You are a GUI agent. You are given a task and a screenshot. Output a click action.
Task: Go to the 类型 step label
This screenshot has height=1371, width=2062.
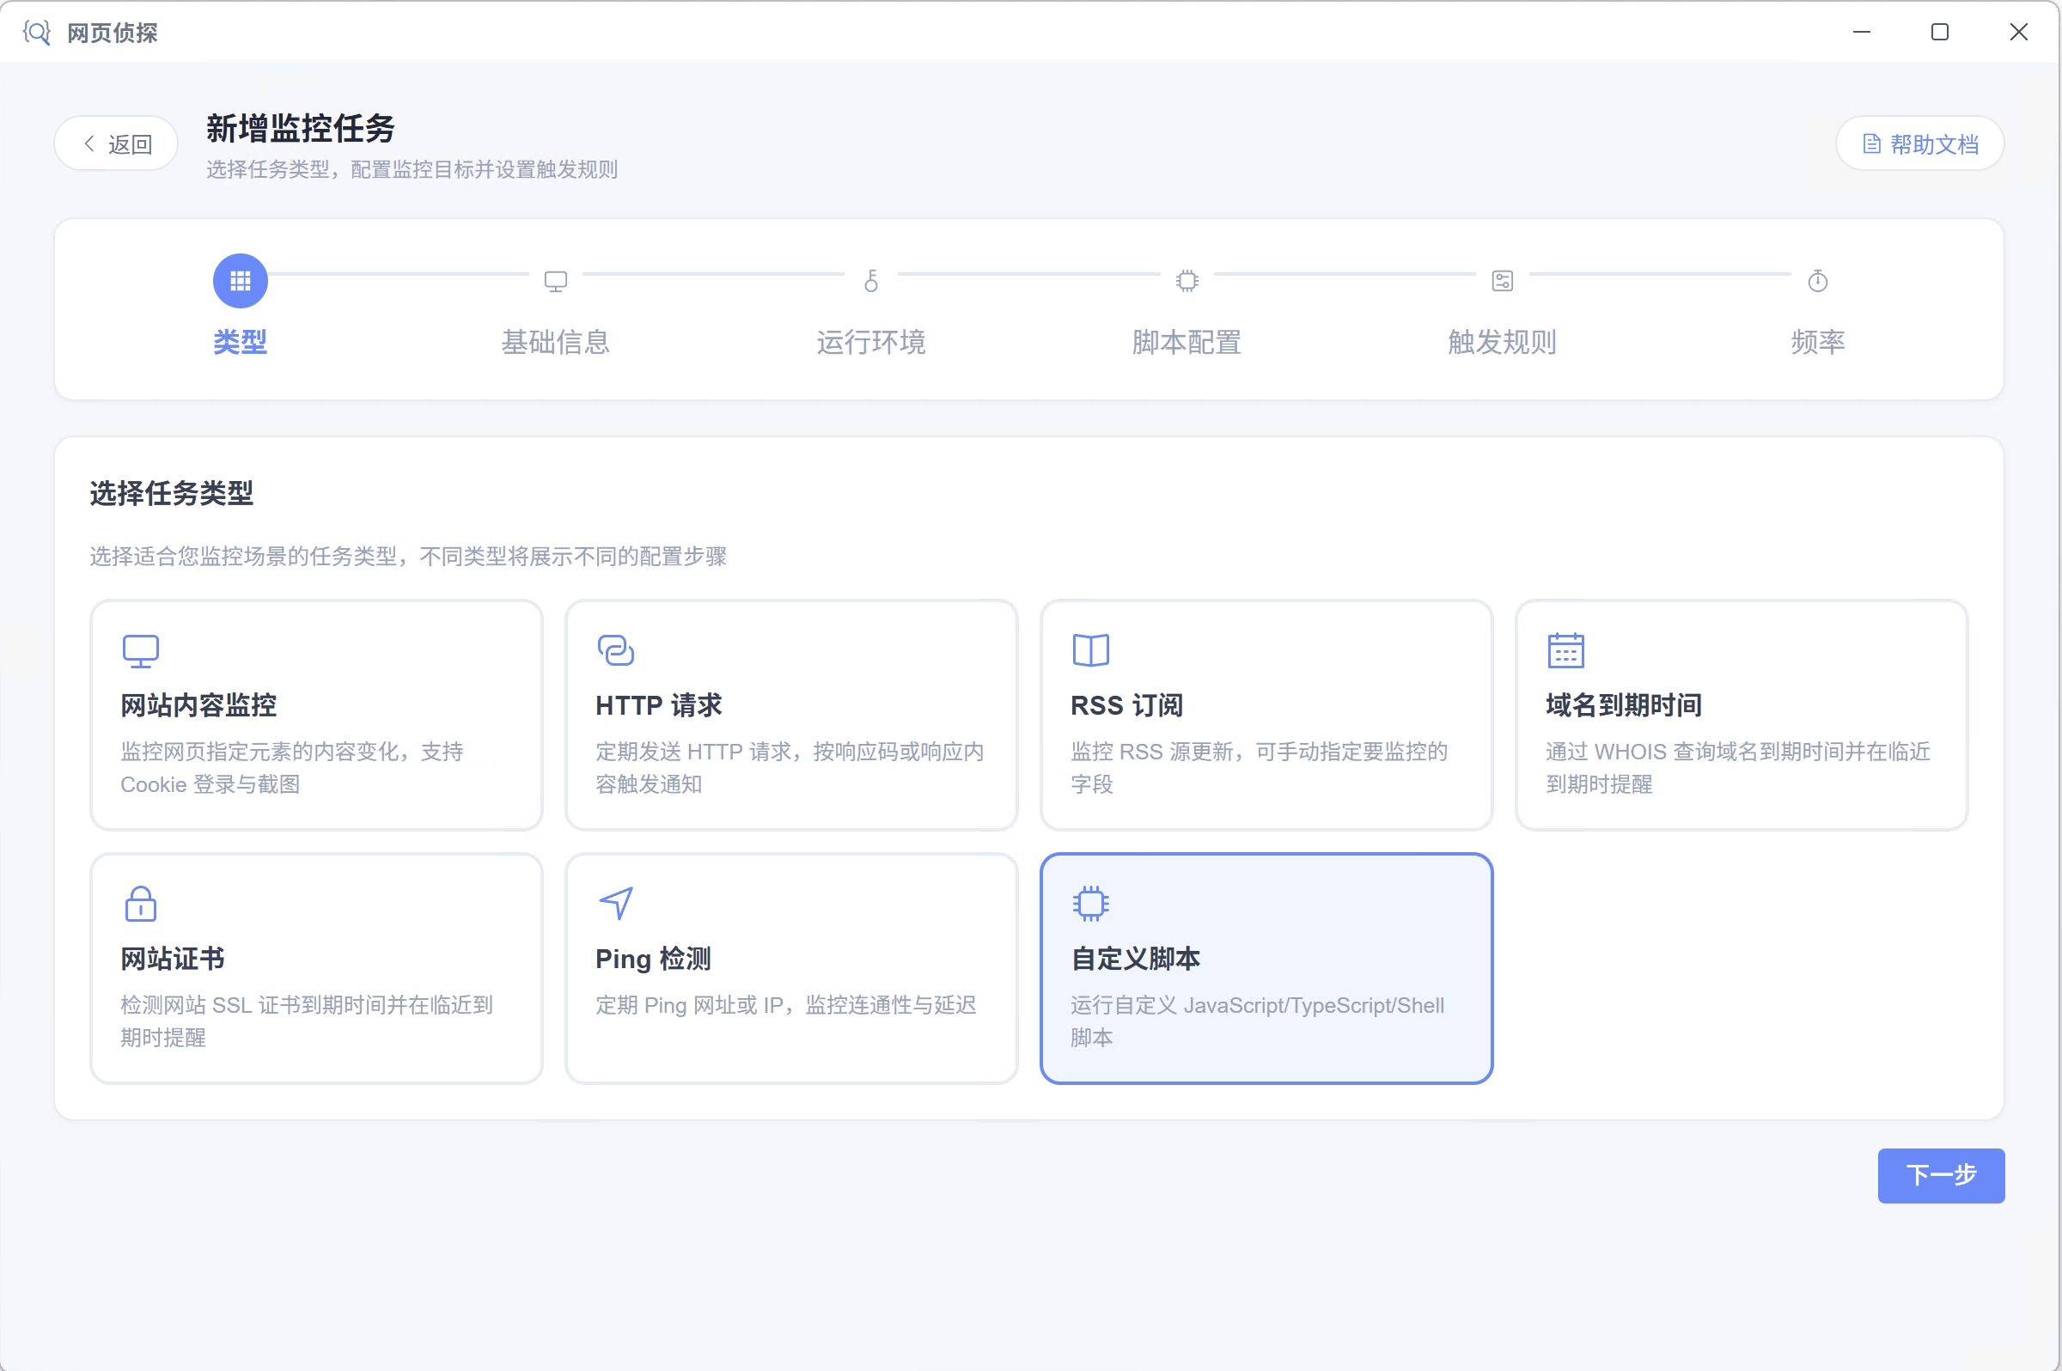point(241,342)
